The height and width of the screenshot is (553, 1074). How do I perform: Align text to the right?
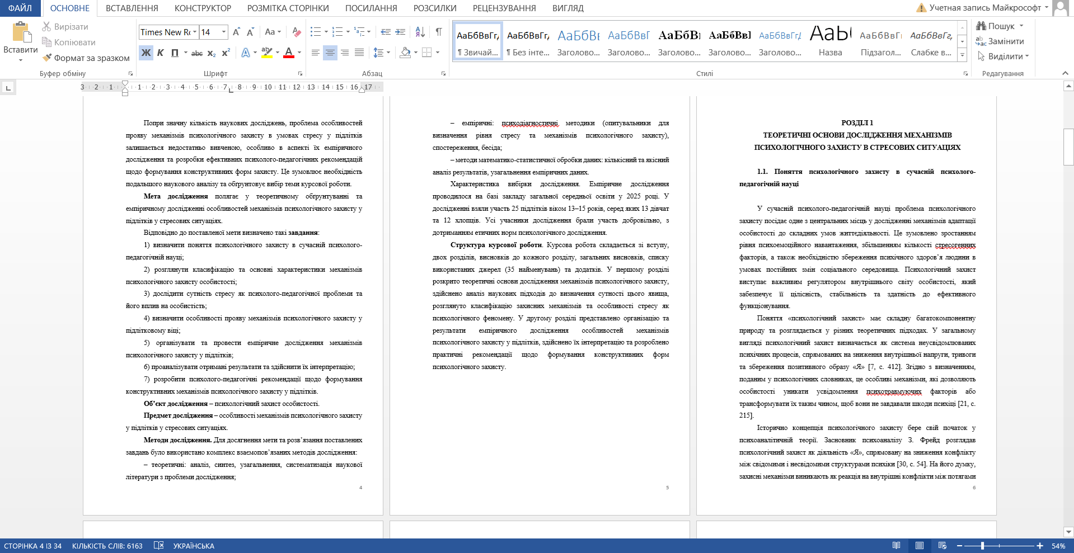[x=345, y=53]
